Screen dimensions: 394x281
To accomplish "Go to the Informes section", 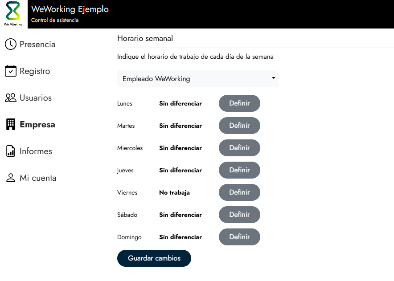I will click(36, 151).
